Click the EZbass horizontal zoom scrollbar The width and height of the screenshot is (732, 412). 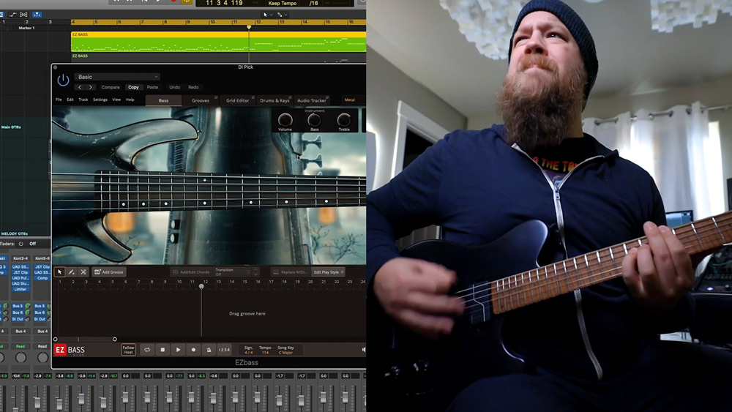(85, 340)
